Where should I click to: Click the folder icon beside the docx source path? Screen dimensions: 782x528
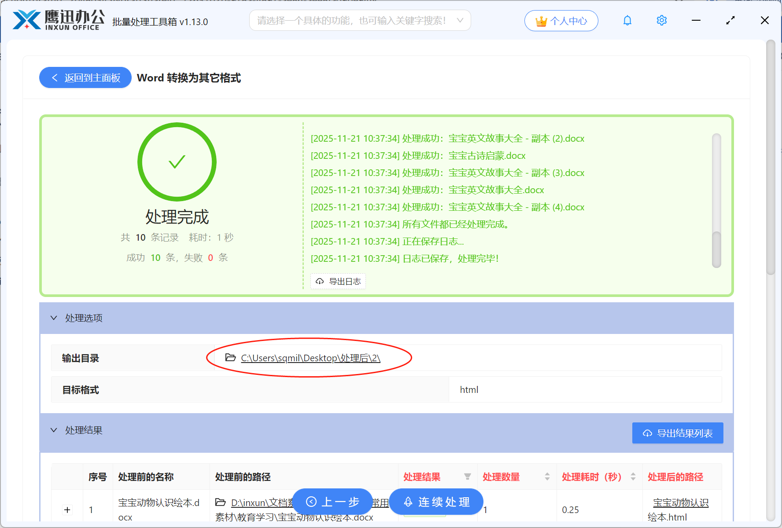(x=220, y=502)
